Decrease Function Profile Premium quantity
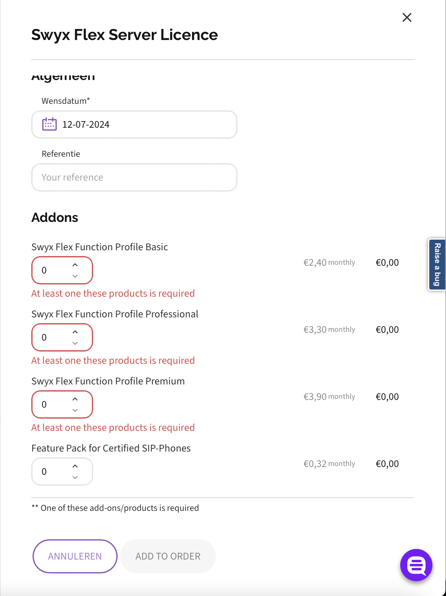The image size is (446, 596). (x=75, y=410)
